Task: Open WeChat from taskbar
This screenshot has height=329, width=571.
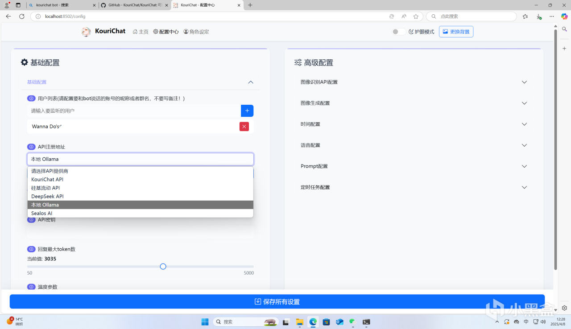Action: coord(352,321)
